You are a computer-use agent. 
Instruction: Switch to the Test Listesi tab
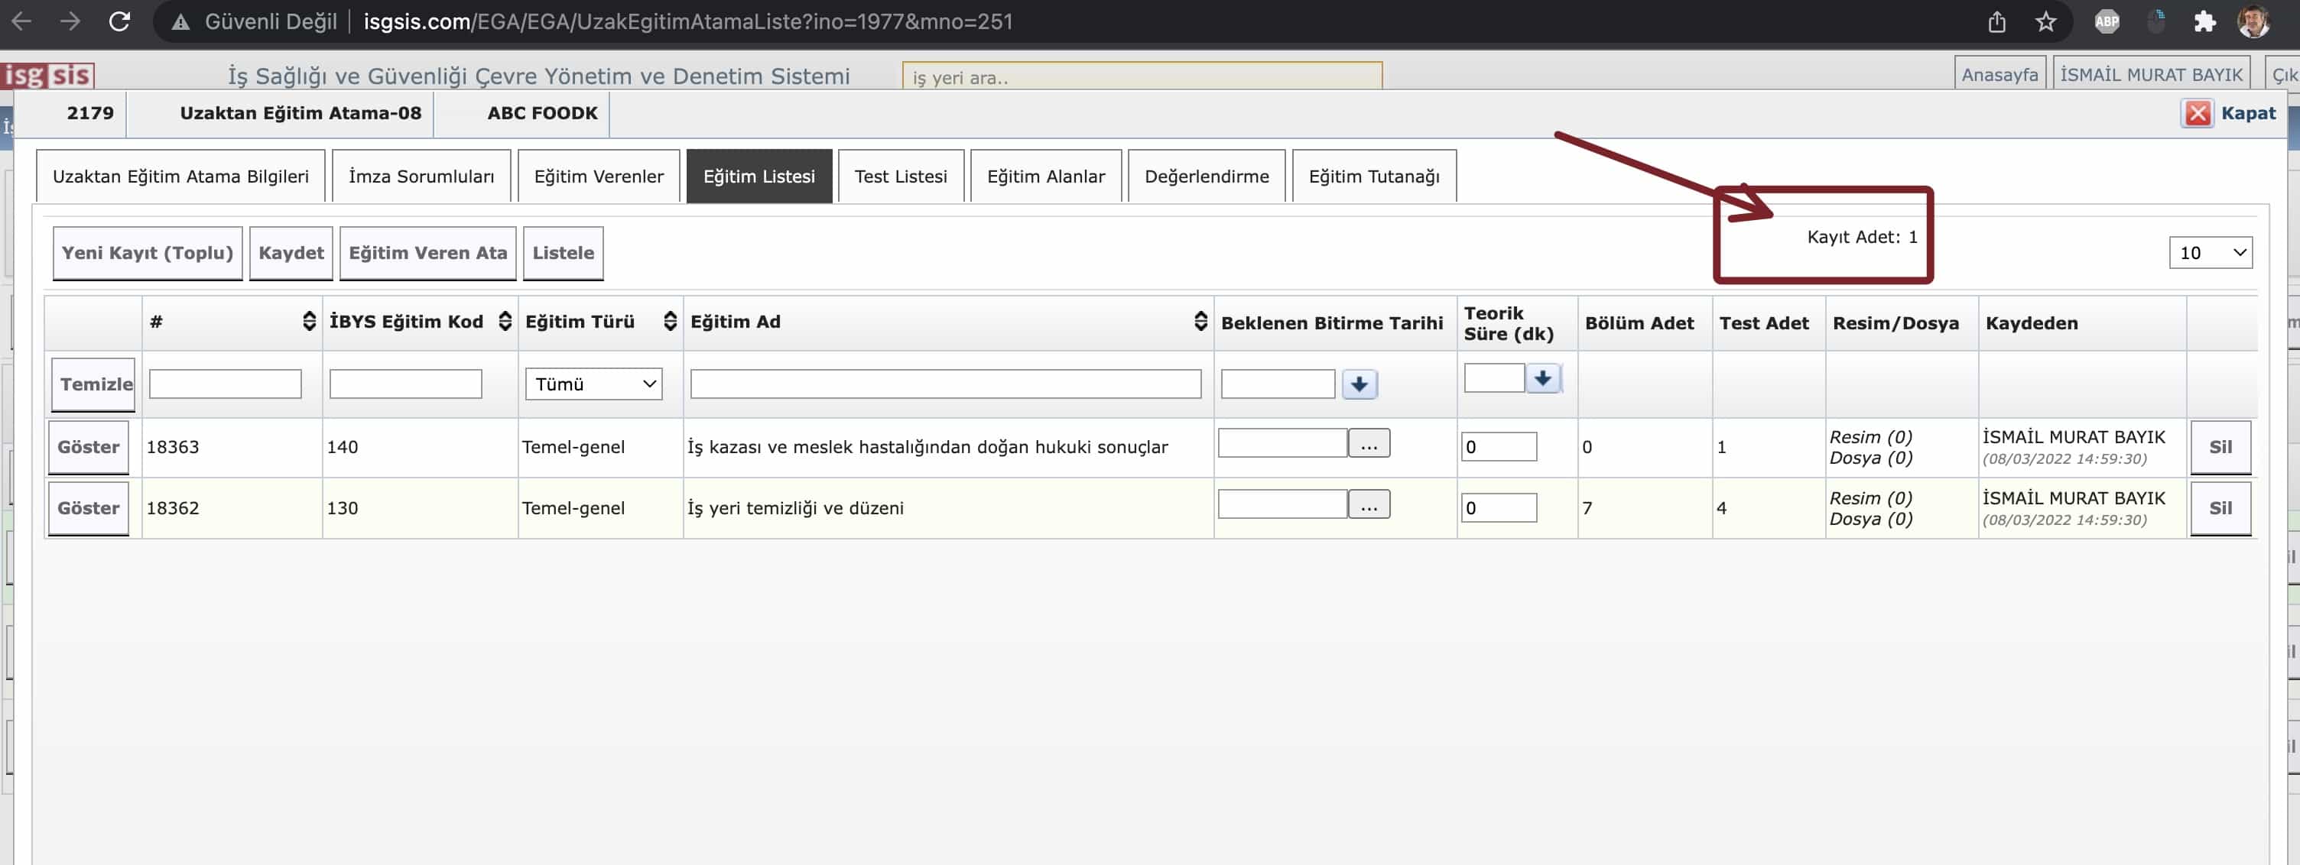coord(900,177)
